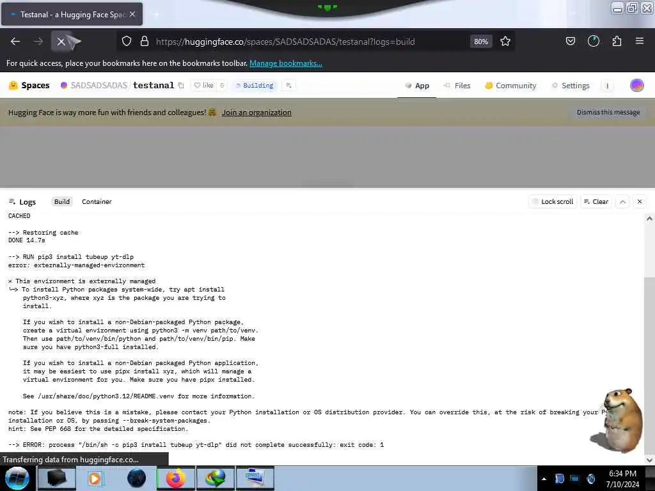This screenshot has height=491, width=655.
Task: Expand the logs panel with chevron
Action: [622, 201]
